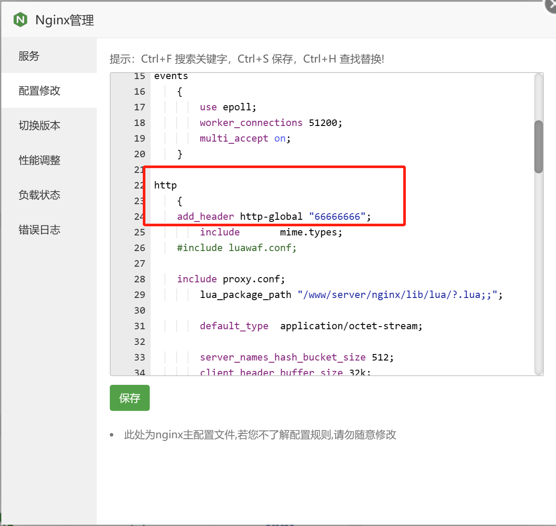Click the nginx主配置文件 warning note
Viewport: 556px width, 526px height.
click(x=260, y=435)
